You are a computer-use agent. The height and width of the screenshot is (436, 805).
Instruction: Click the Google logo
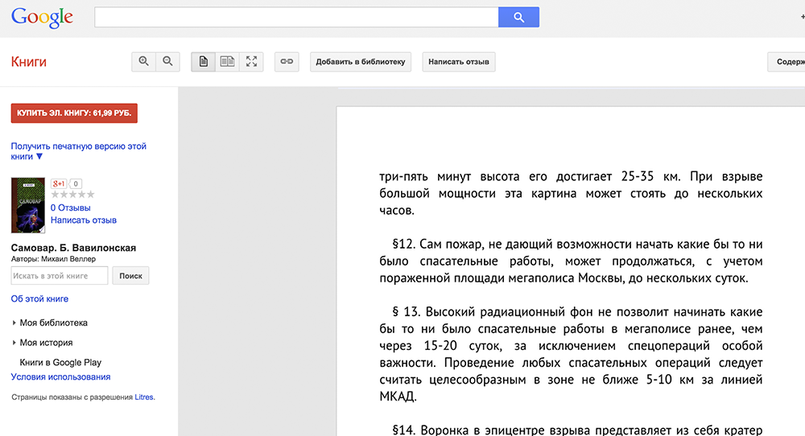tap(42, 17)
